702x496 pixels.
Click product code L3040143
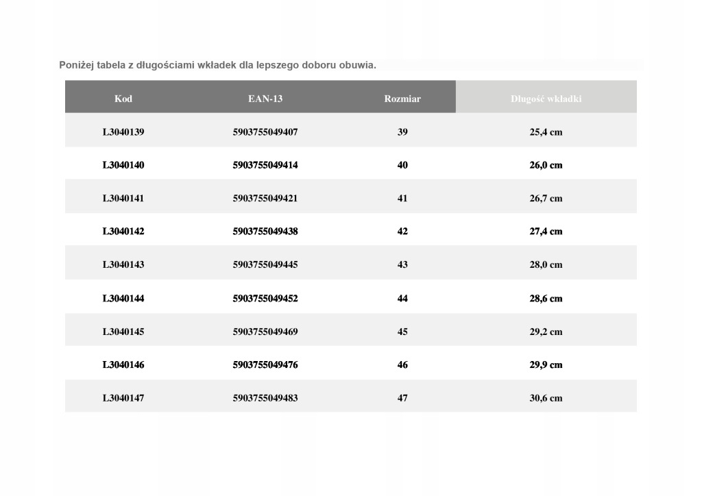(x=123, y=264)
